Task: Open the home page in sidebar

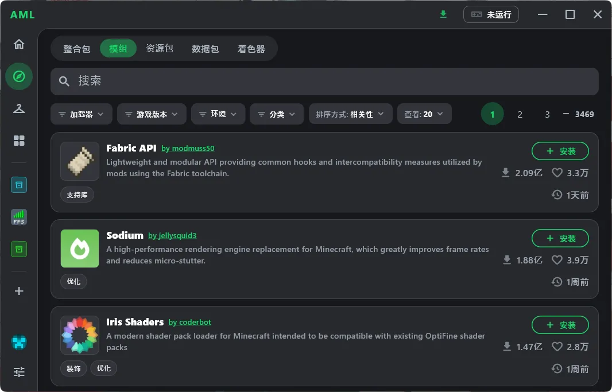Action: (x=19, y=44)
